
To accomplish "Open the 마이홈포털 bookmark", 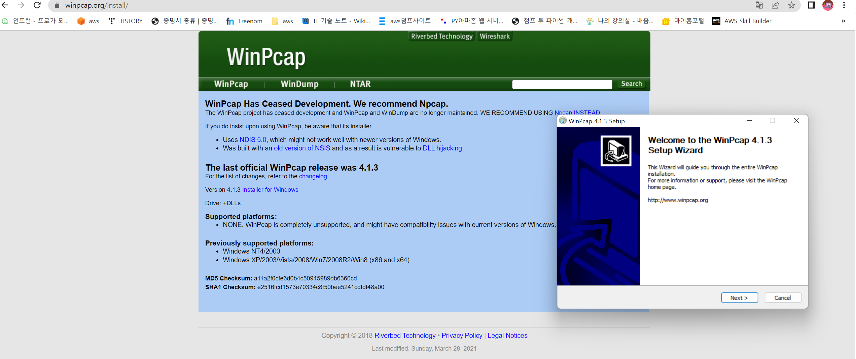I will point(683,21).
